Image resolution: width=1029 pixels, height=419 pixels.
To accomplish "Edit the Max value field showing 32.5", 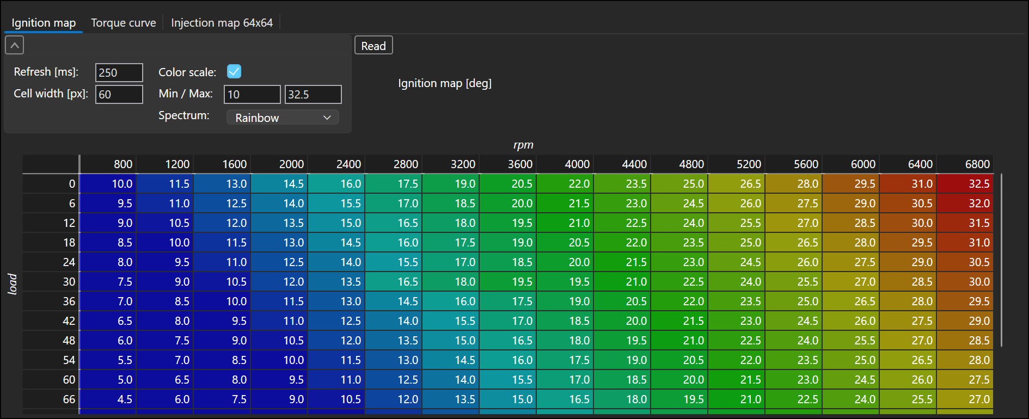I will coord(313,94).
